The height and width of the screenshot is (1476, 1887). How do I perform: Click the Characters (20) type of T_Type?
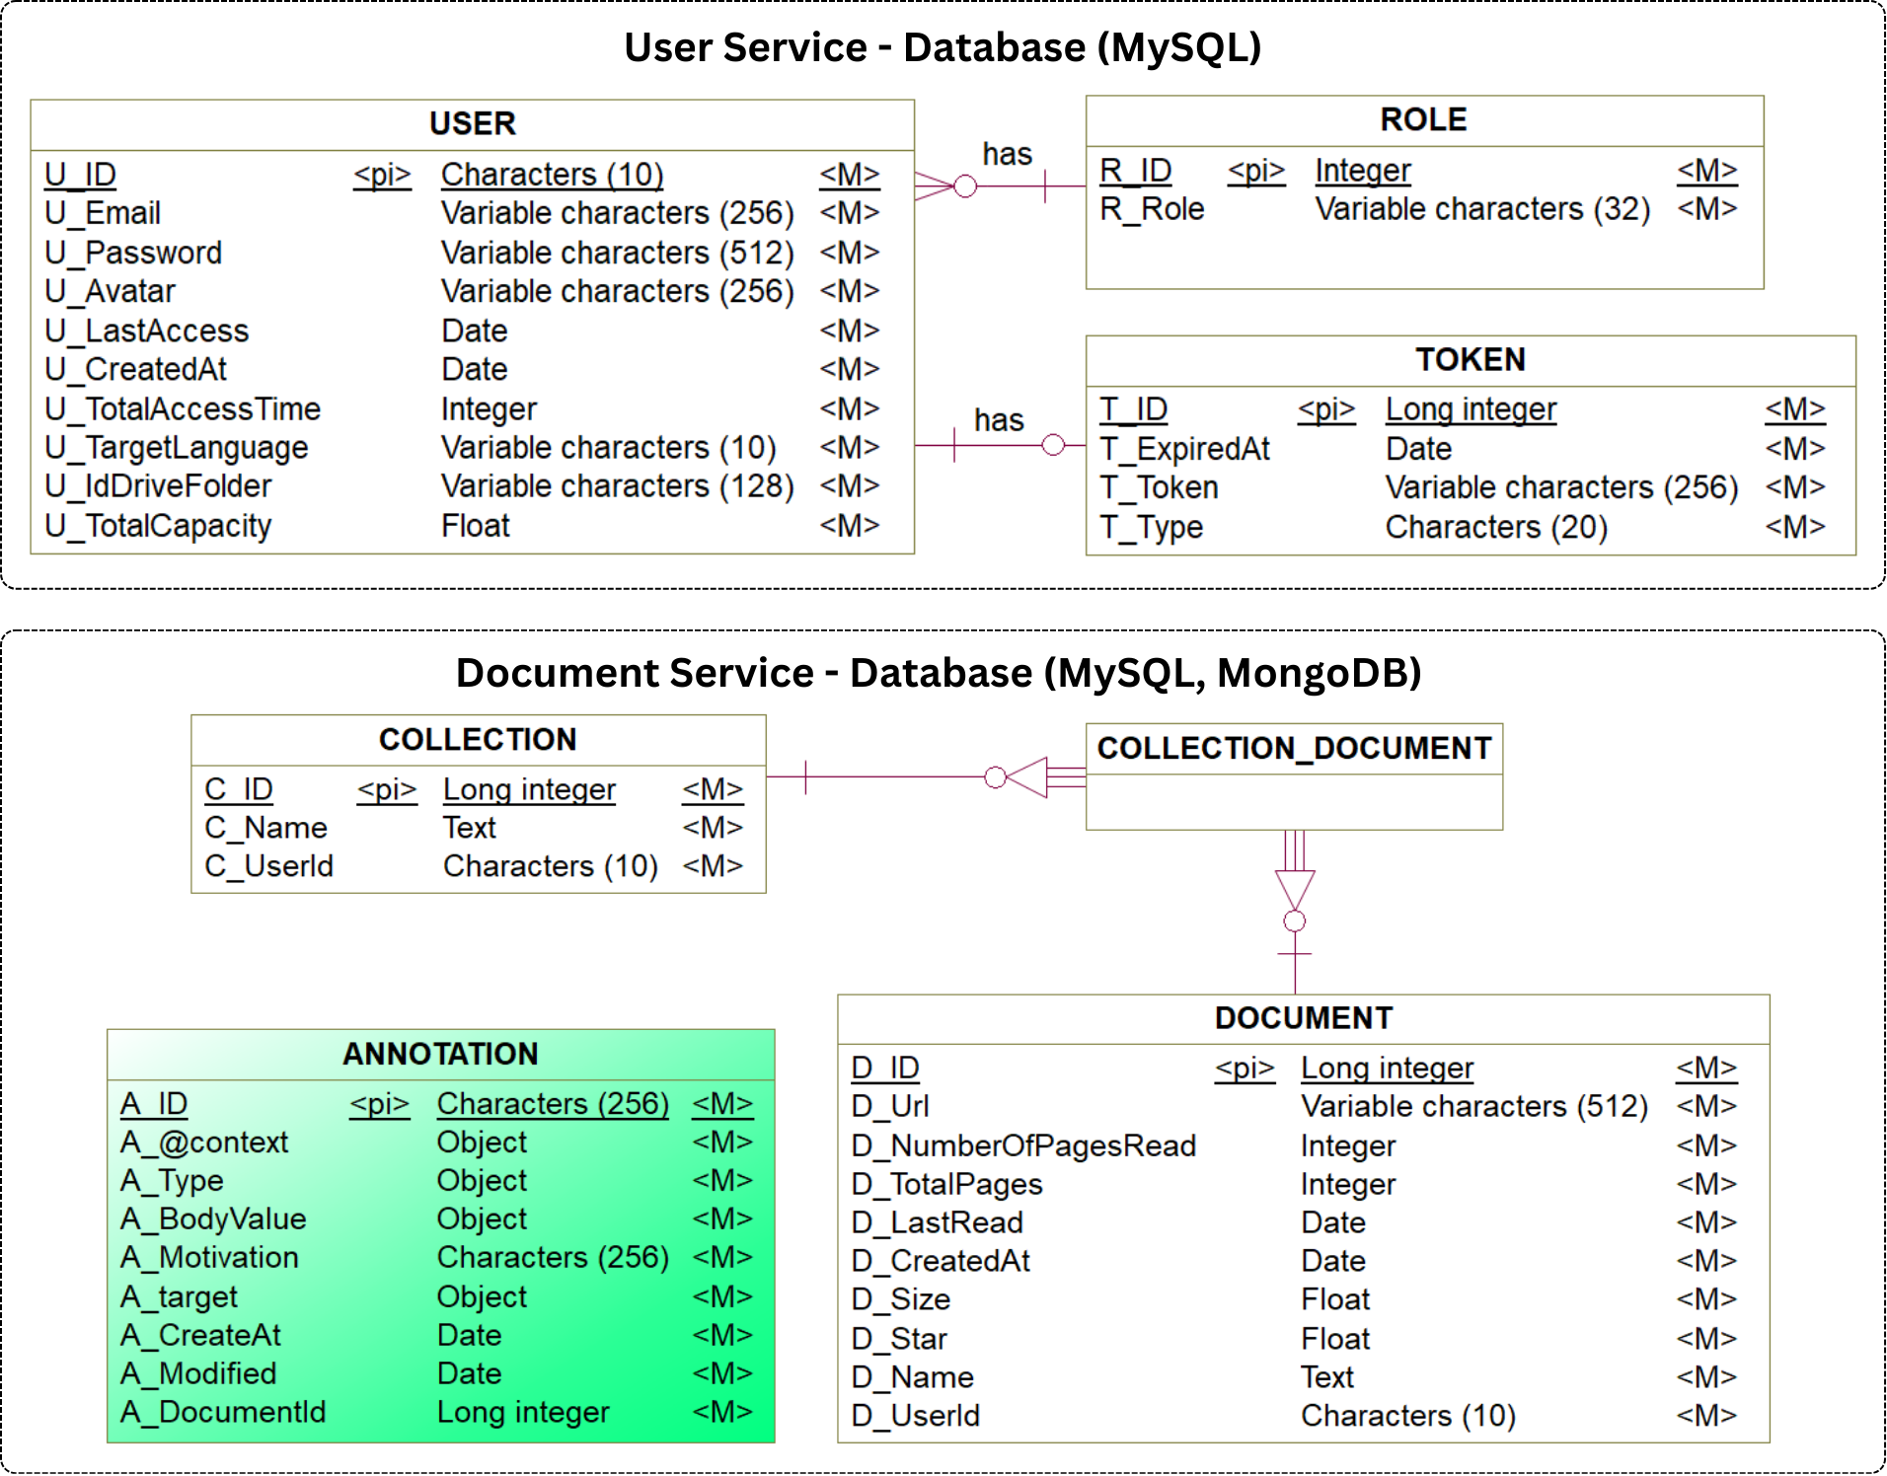point(1496,528)
